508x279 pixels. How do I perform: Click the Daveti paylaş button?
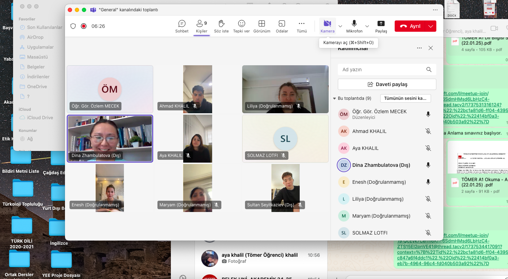[x=387, y=84]
